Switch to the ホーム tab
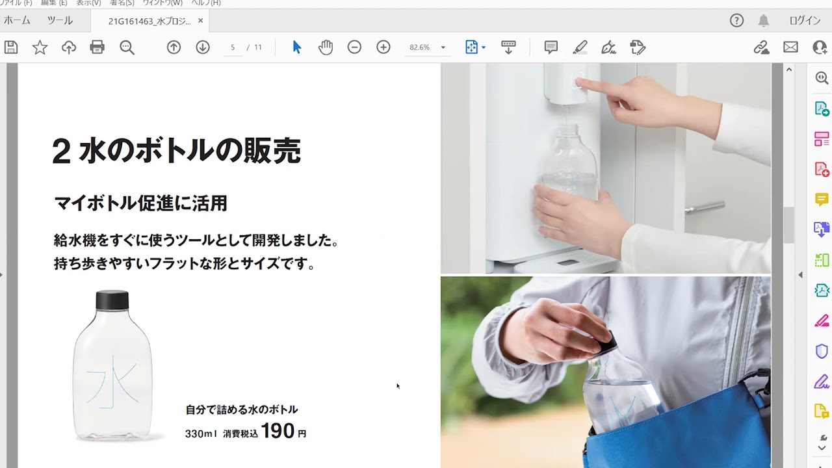Image resolution: width=832 pixels, height=468 pixels. [x=17, y=21]
